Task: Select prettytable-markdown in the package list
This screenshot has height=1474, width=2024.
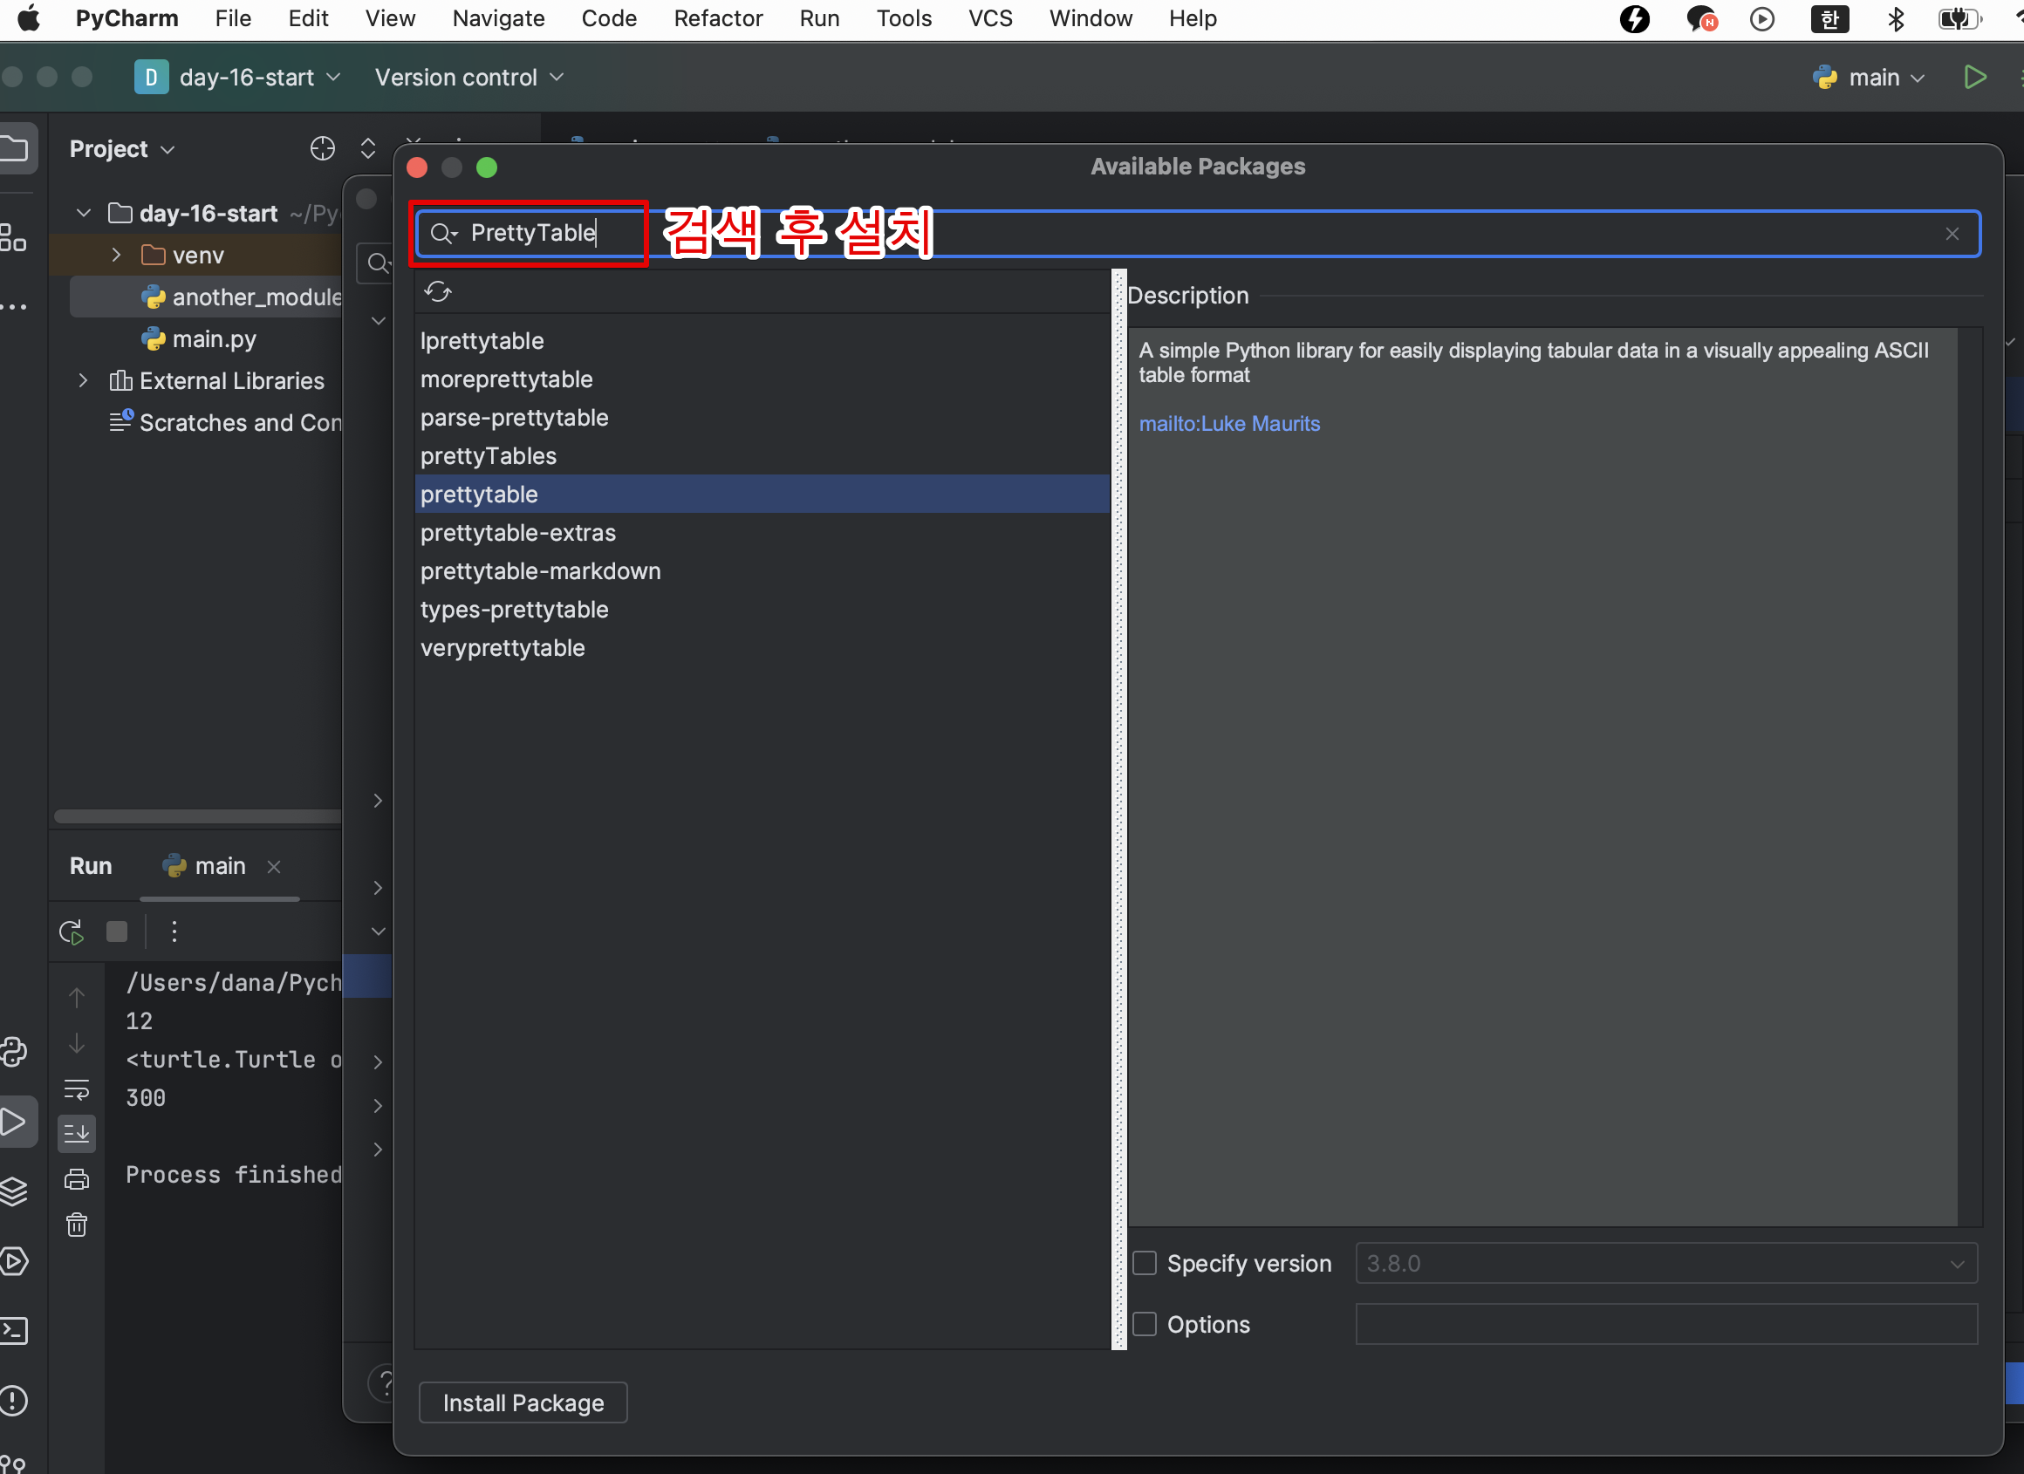Action: 762,571
